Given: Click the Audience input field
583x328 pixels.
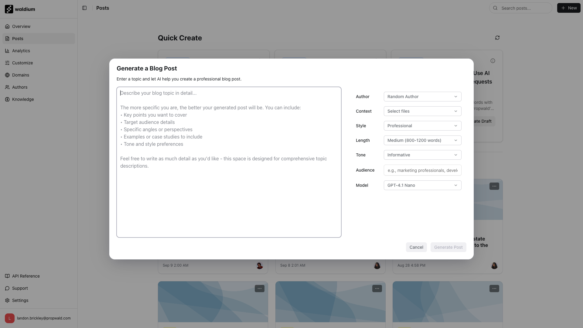Looking at the screenshot, I should tap(422, 170).
